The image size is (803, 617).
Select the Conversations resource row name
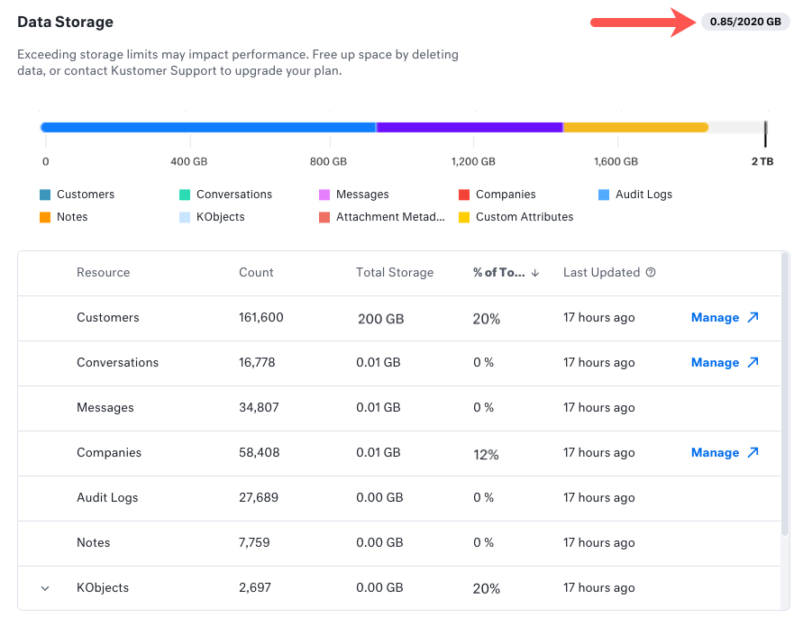(118, 362)
